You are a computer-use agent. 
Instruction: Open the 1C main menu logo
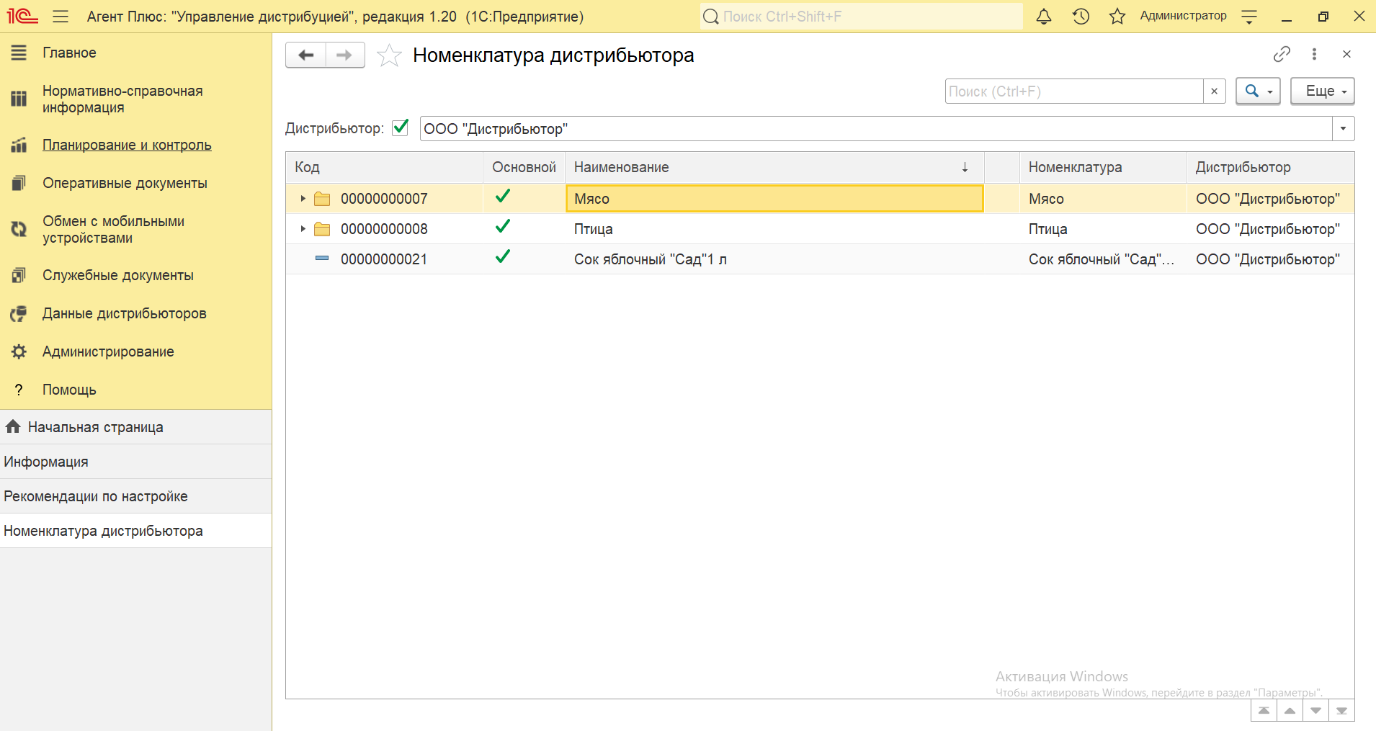point(22,16)
